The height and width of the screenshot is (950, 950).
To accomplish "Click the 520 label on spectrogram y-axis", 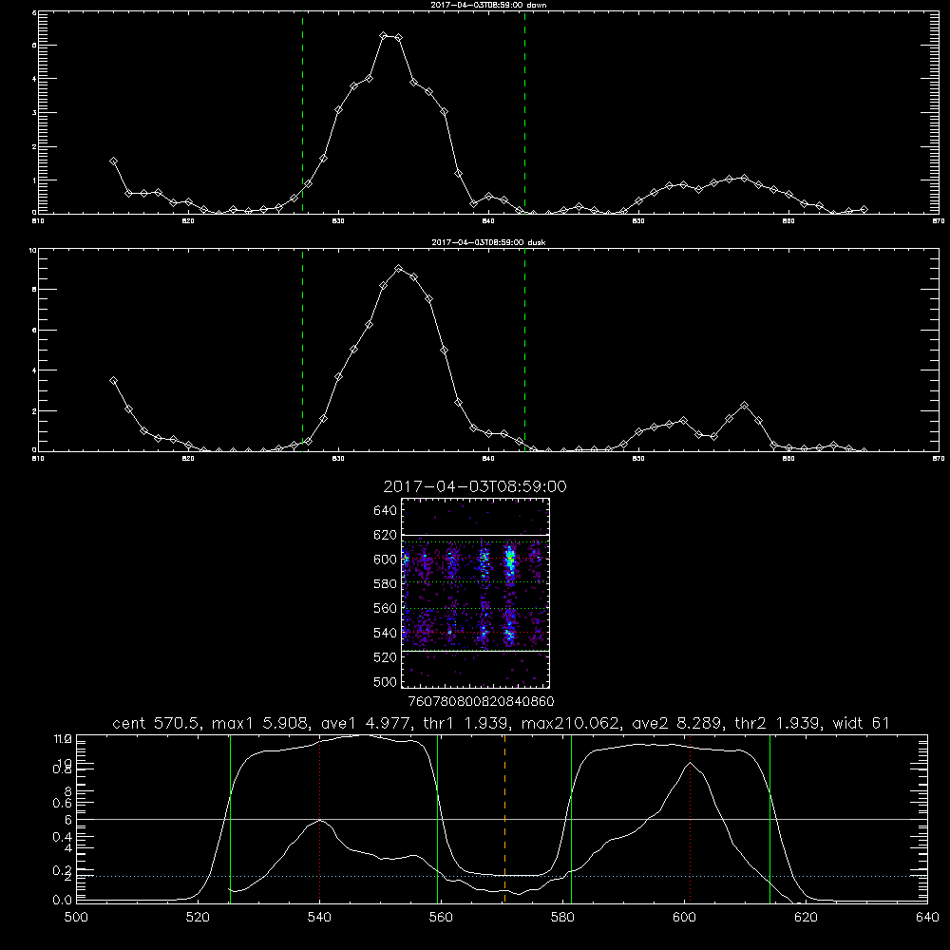I will 386,657.
